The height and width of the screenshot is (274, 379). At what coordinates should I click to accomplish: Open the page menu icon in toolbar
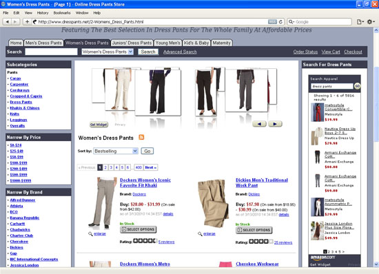[x=360, y=22]
